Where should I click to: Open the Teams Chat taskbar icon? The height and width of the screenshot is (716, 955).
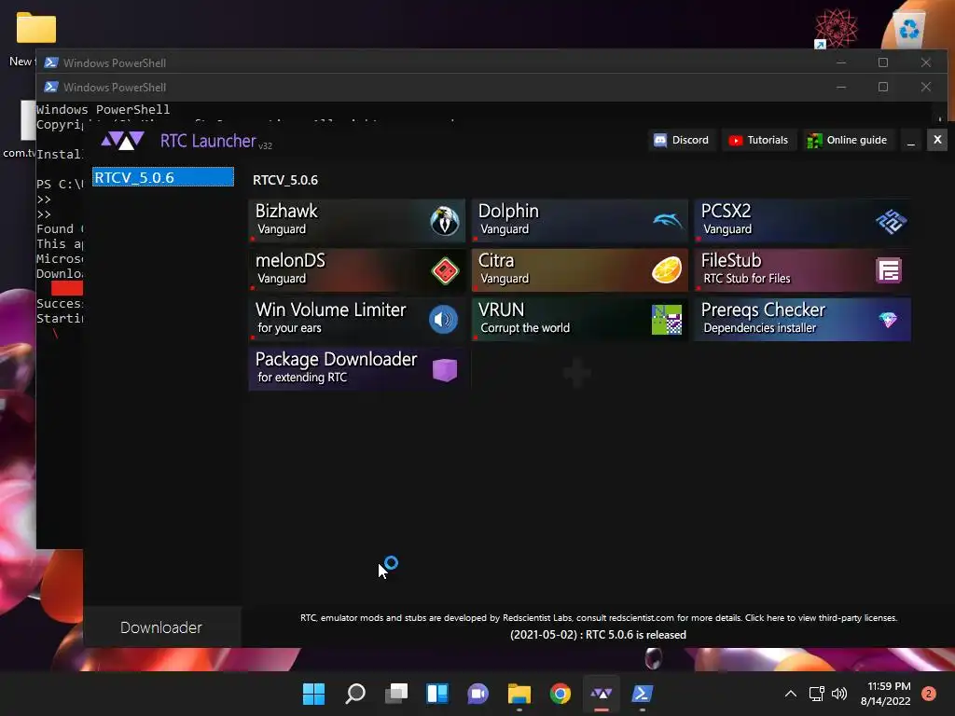point(478,694)
